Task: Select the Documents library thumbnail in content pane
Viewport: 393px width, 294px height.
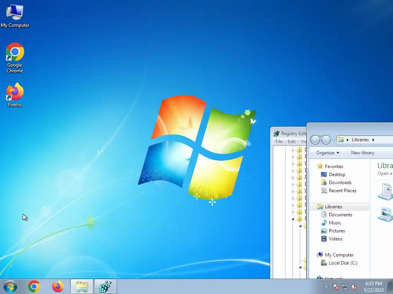Action: tap(385, 191)
